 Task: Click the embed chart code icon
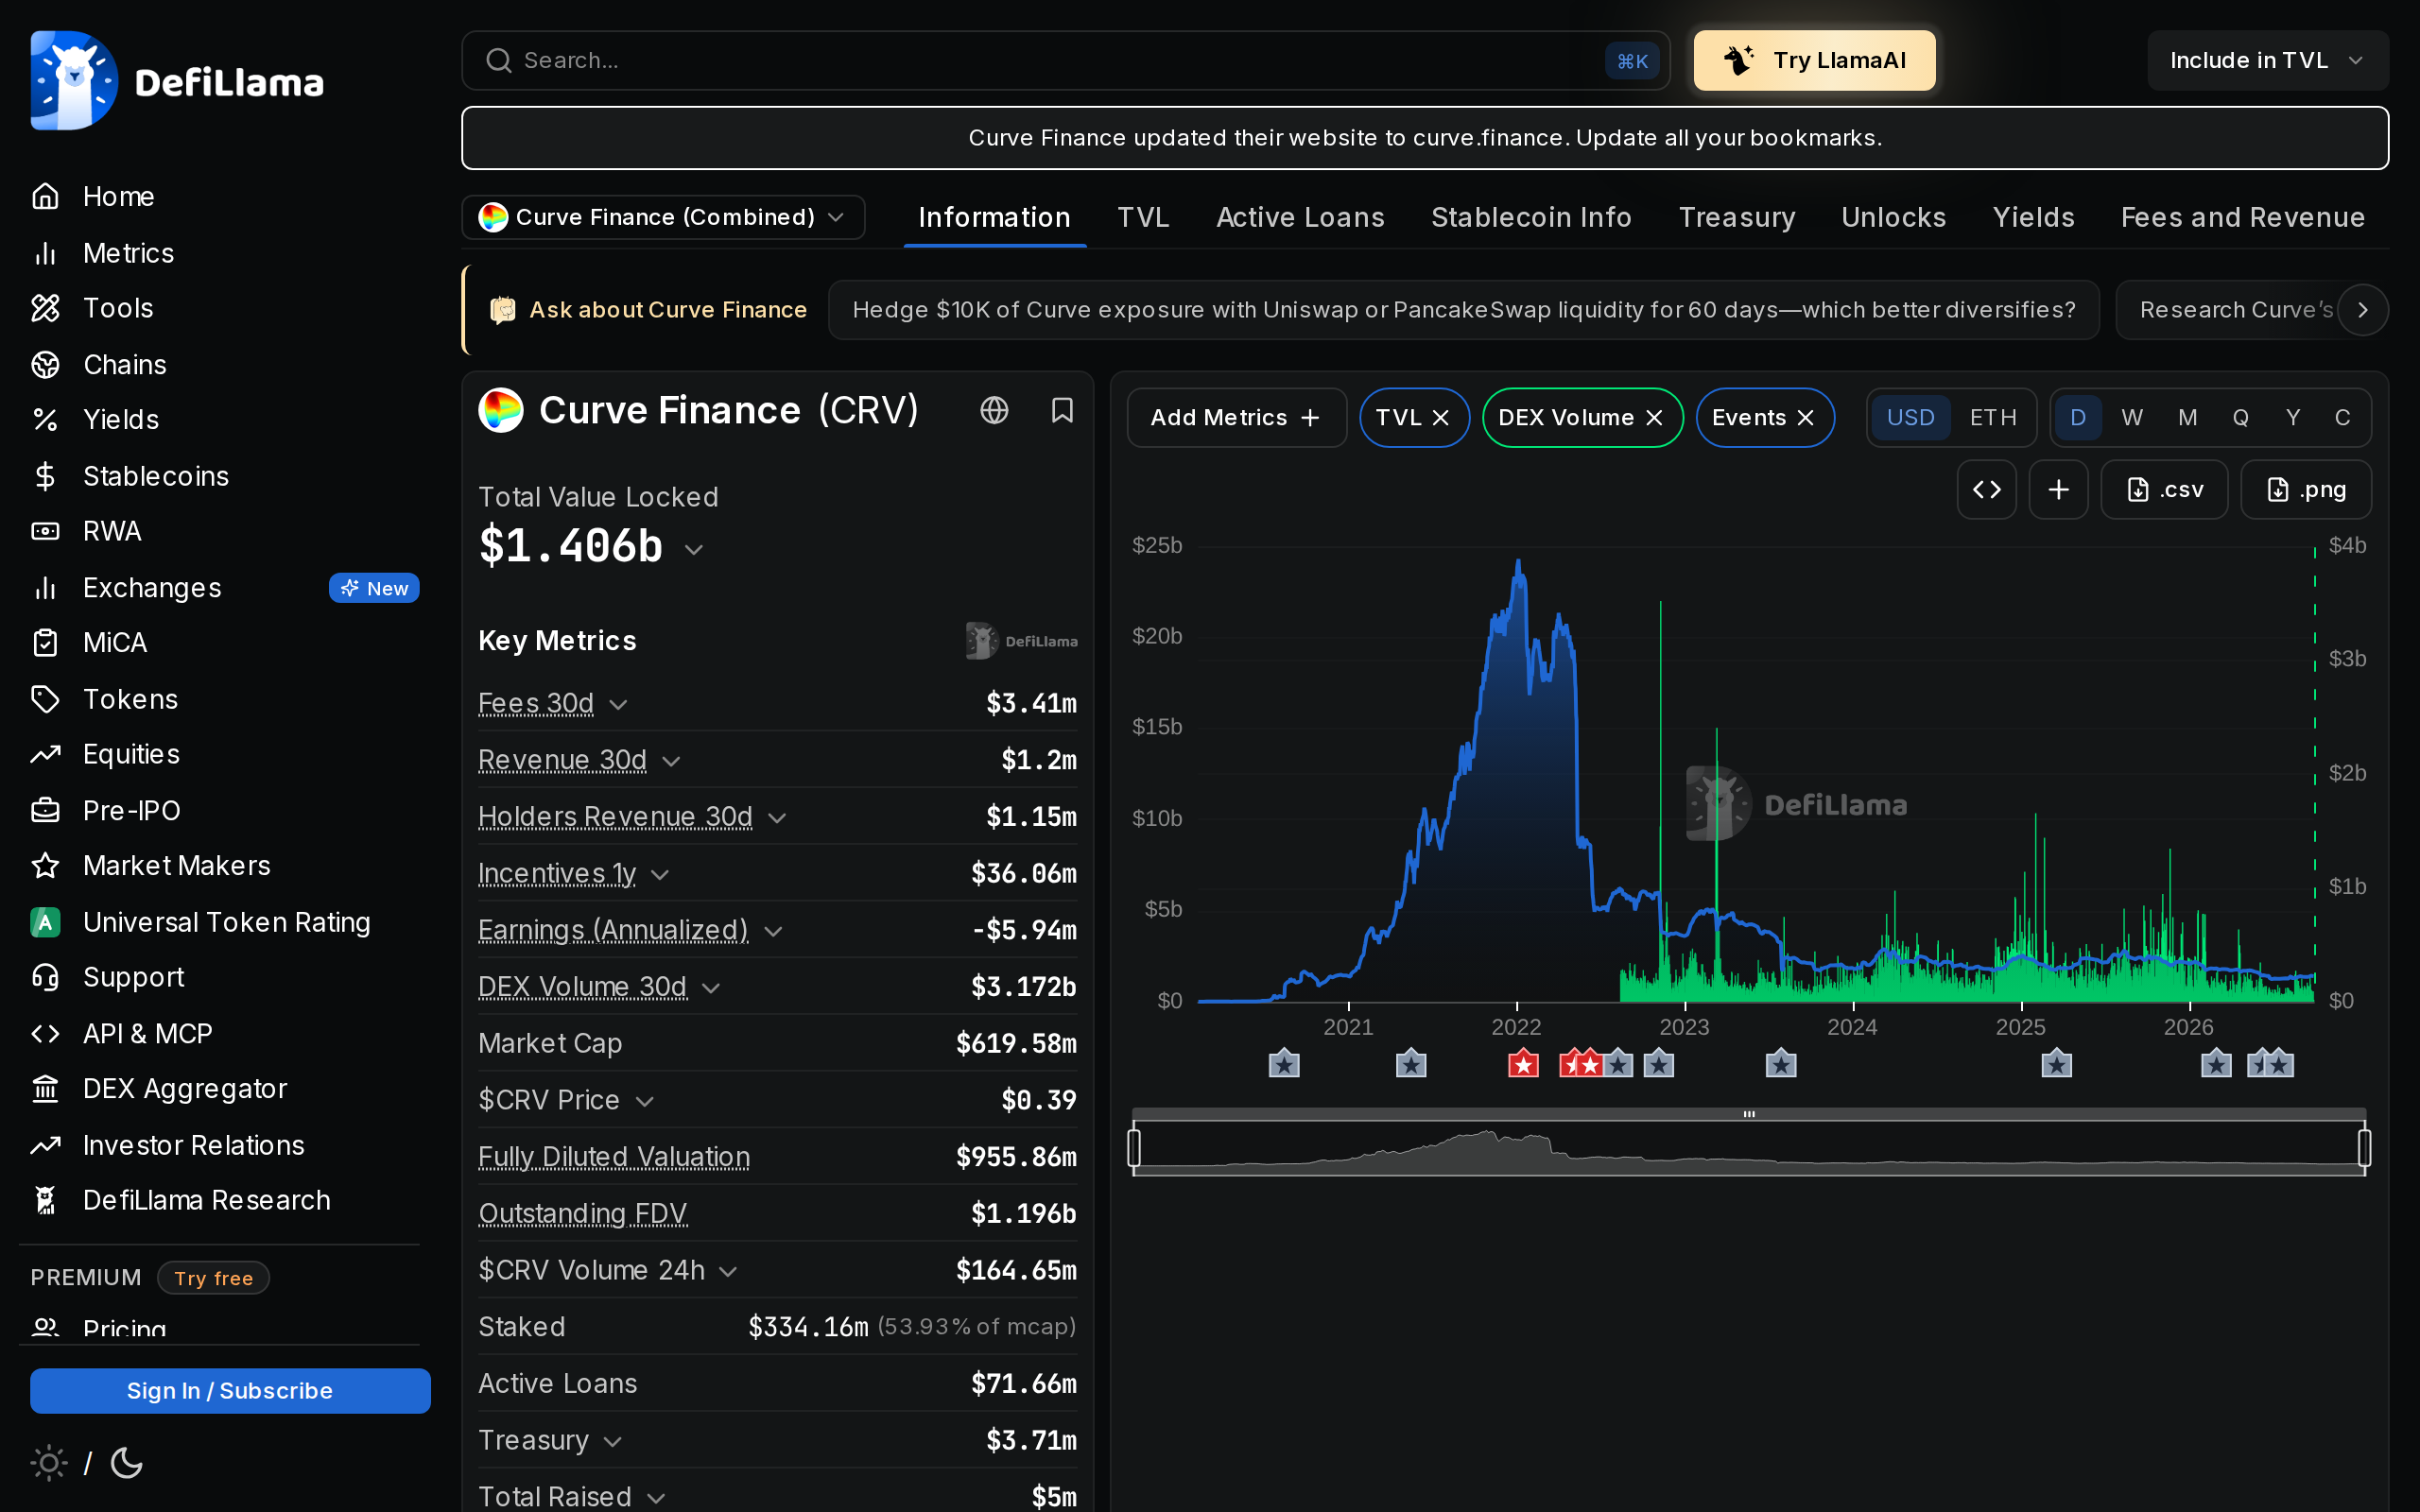1986,489
